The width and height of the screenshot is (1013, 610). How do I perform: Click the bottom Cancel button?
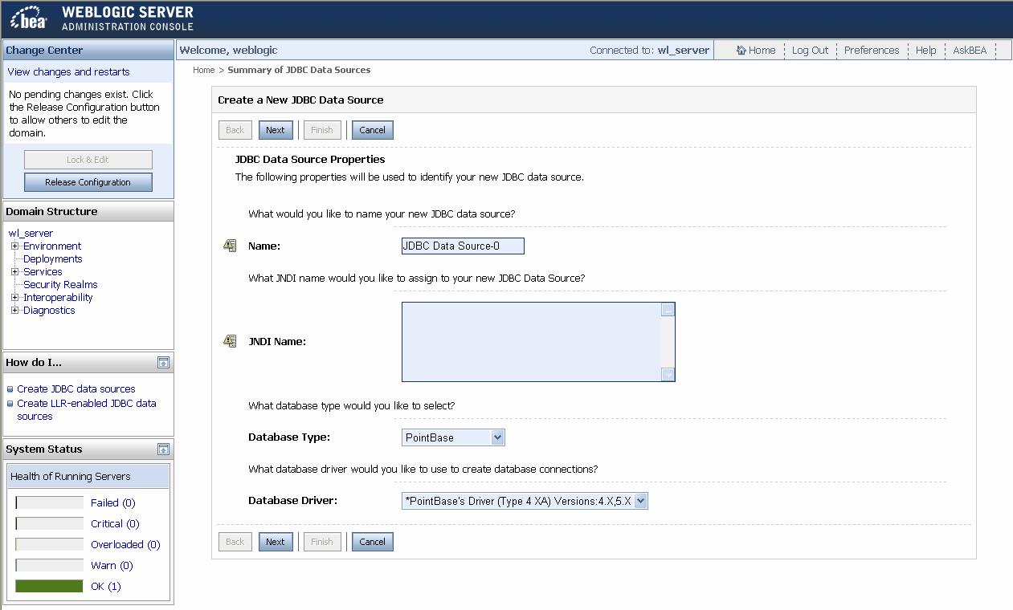pos(373,542)
